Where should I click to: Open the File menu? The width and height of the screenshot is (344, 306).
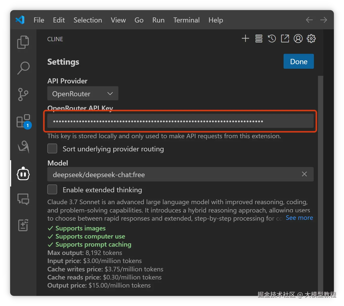(39, 20)
